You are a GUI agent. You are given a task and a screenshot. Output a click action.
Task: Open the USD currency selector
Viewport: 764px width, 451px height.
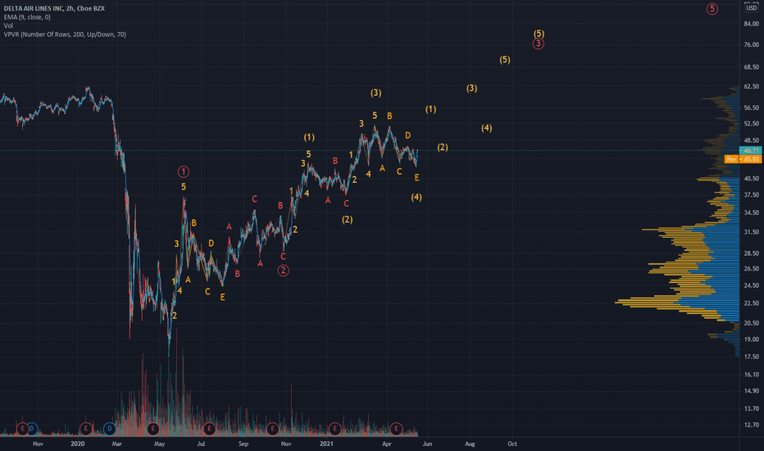point(752,8)
